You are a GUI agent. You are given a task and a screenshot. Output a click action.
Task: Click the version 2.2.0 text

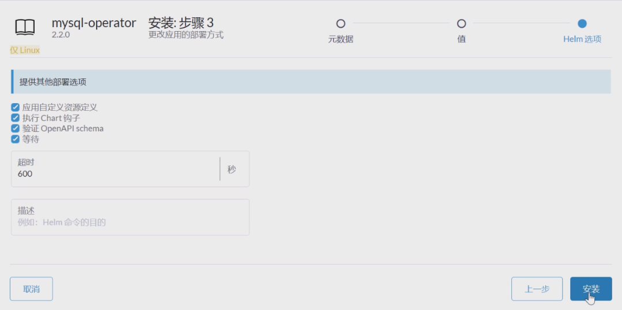(60, 35)
